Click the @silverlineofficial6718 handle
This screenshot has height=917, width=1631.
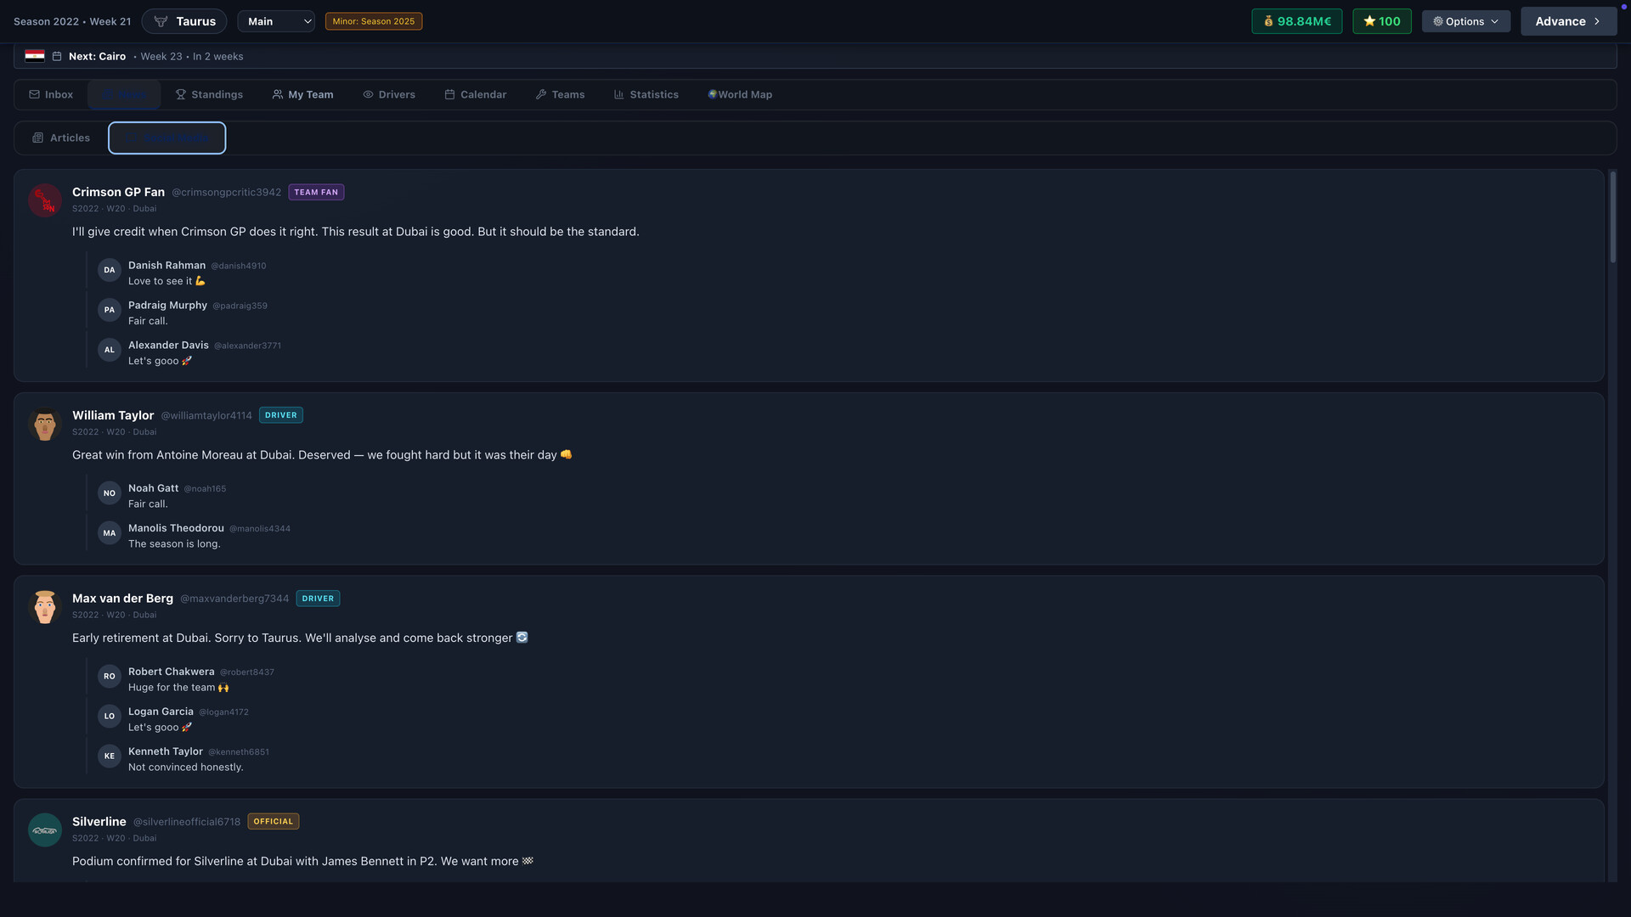[187, 822]
